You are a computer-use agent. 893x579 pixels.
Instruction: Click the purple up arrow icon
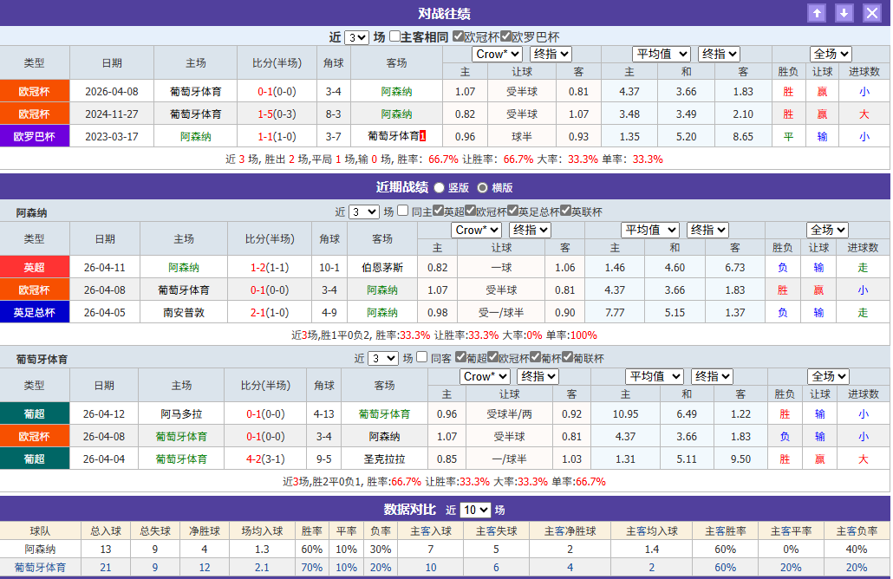817,13
